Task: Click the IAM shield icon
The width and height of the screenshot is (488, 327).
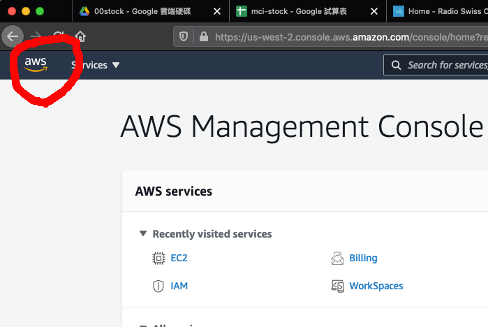Action: [x=158, y=286]
